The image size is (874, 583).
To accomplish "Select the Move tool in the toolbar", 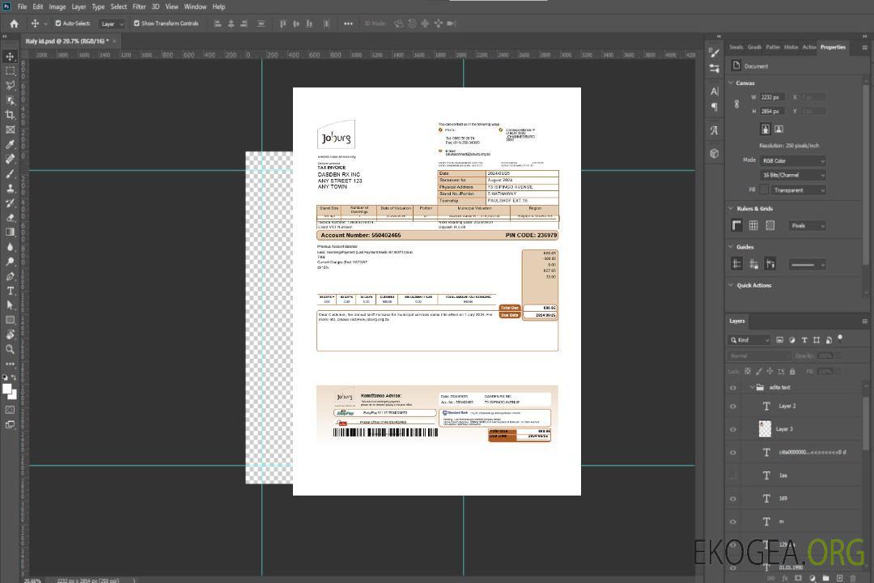I will tap(11, 57).
